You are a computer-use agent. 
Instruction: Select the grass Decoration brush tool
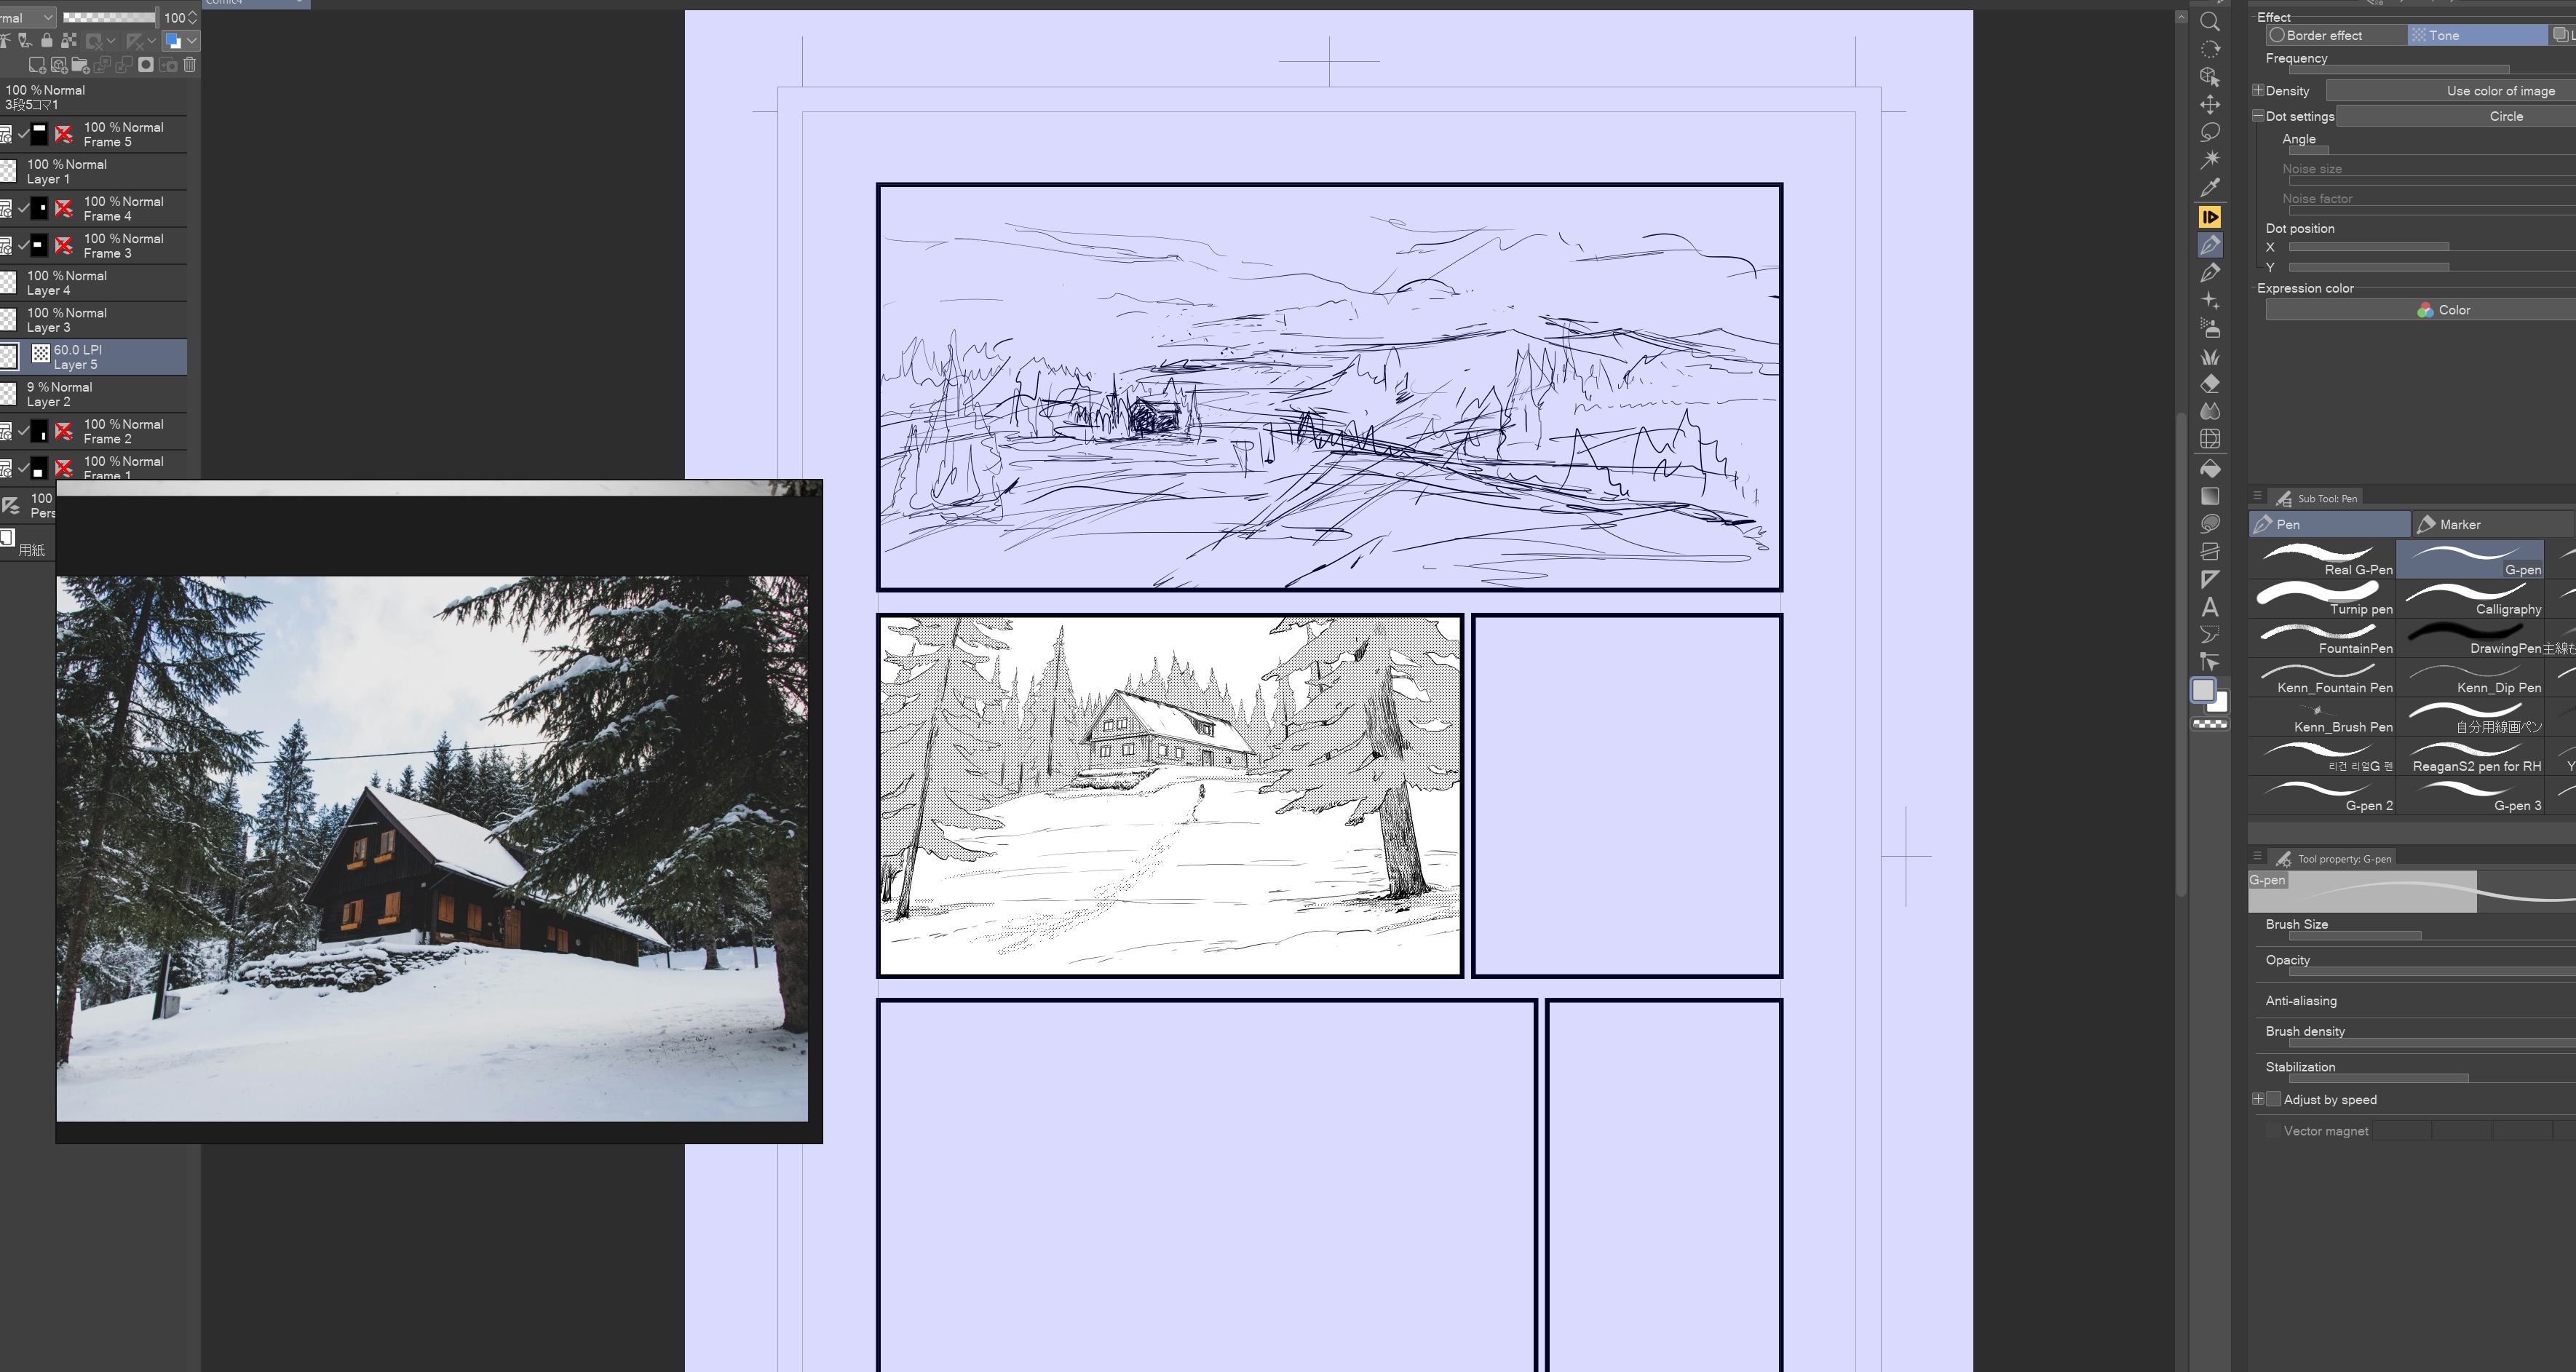(x=2210, y=356)
